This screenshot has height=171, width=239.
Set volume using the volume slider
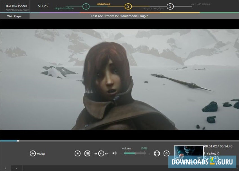point(135,154)
